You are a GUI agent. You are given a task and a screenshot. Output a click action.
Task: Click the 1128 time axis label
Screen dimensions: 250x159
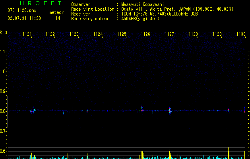tap(193, 34)
